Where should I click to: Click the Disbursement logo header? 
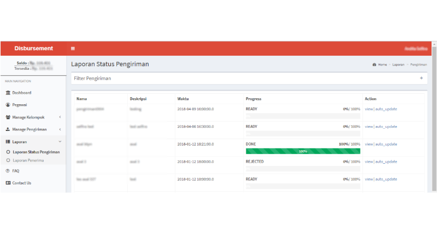[x=33, y=49]
